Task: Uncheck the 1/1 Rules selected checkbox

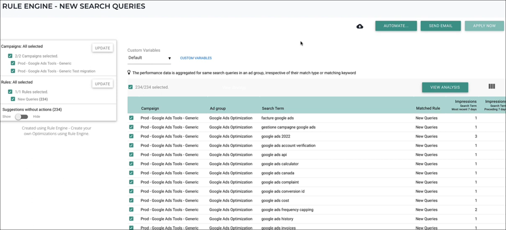Action: click(x=10, y=92)
